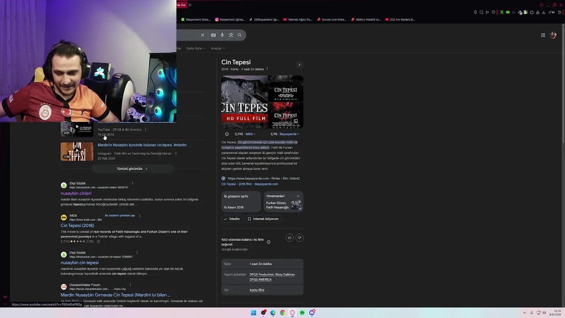Click the thumbs down dislike icon
Screen dimensions: 565x318
(299, 238)
